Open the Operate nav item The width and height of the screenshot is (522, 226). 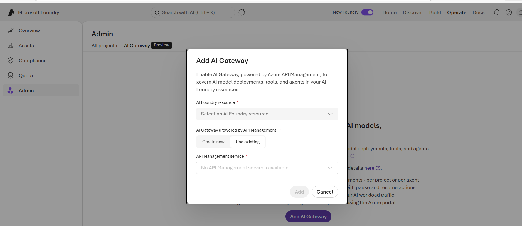coord(457,12)
